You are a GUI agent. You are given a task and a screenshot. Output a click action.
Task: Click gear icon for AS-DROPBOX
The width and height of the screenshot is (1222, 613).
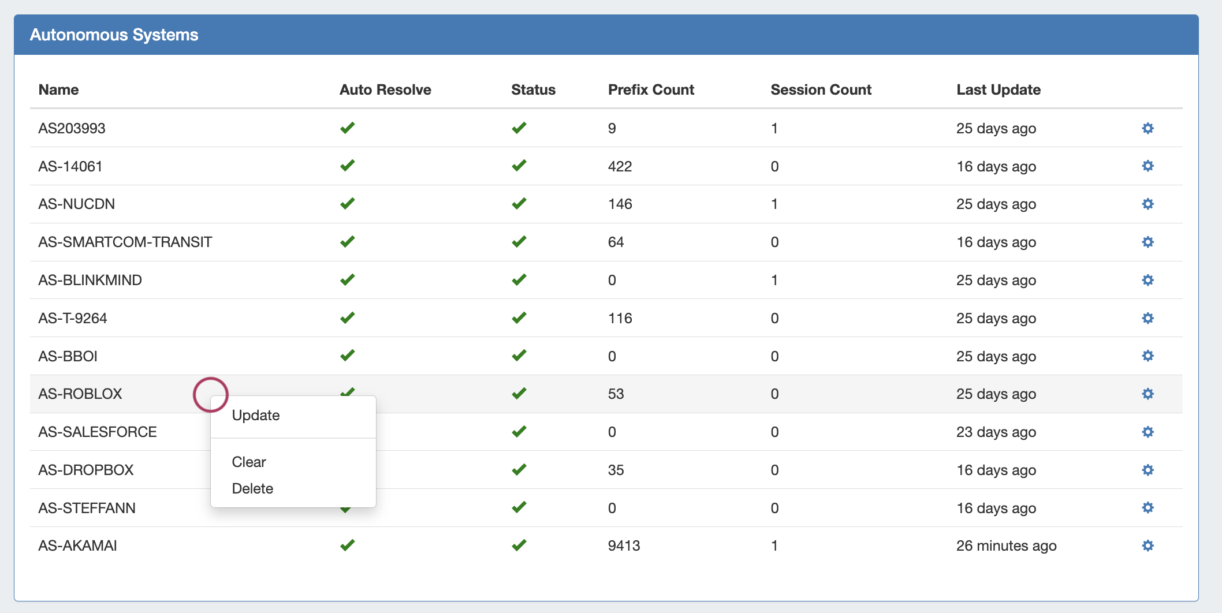(x=1148, y=470)
